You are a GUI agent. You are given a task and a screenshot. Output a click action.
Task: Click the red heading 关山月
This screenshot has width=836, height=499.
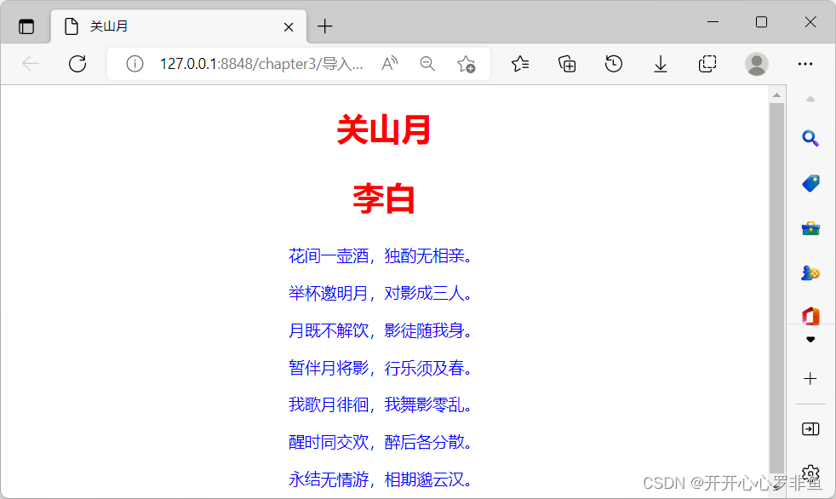[383, 130]
